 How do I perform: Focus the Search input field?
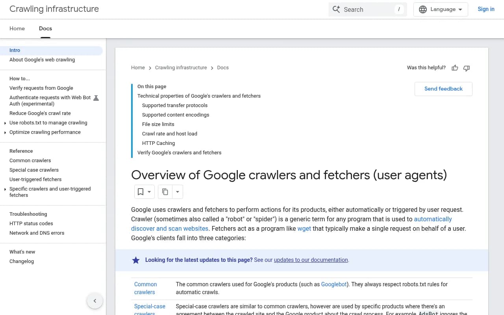tap(367, 9)
